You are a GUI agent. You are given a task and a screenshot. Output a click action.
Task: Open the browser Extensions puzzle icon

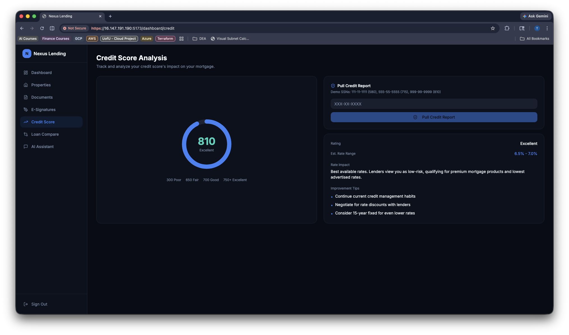point(507,28)
